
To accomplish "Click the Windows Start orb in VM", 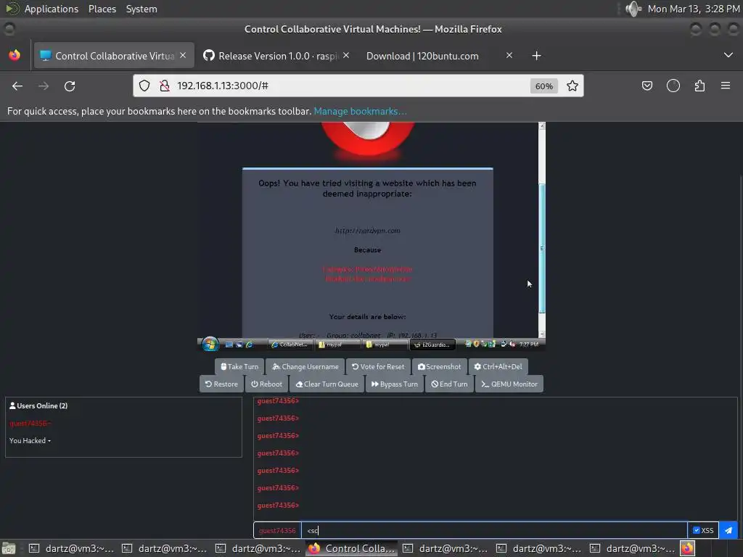I will (x=210, y=344).
